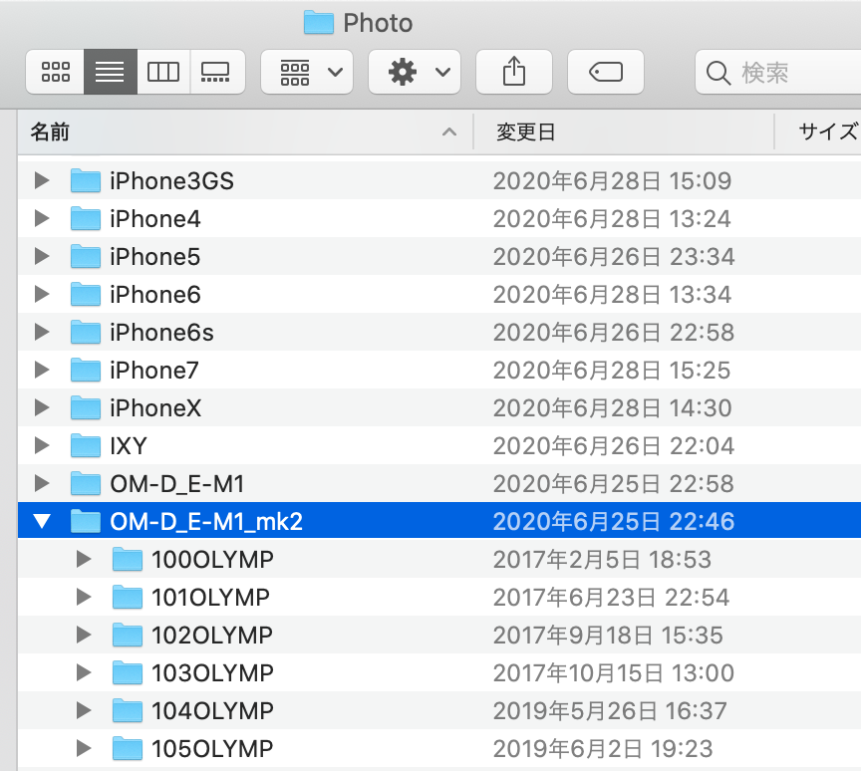Click date 2020年6月26日 23:34
The height and width of the screenshot is (771, 861).
coord(614,257)
